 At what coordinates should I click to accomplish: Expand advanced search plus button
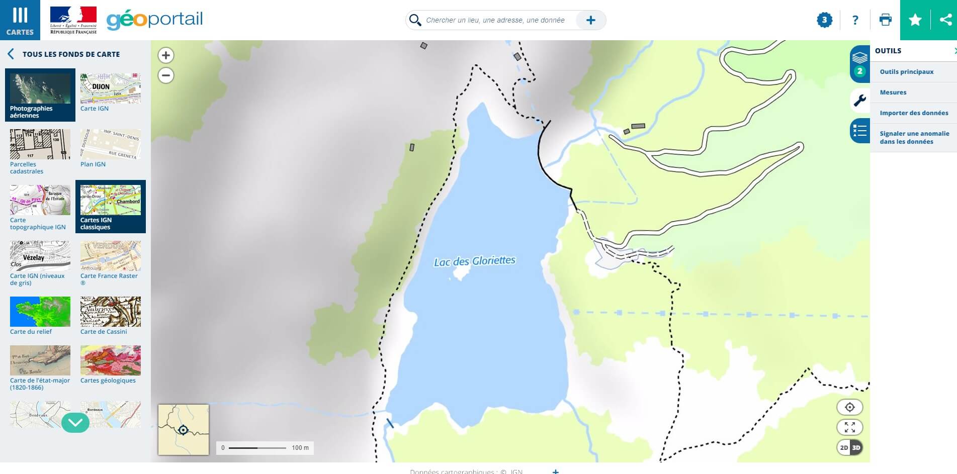590,20
